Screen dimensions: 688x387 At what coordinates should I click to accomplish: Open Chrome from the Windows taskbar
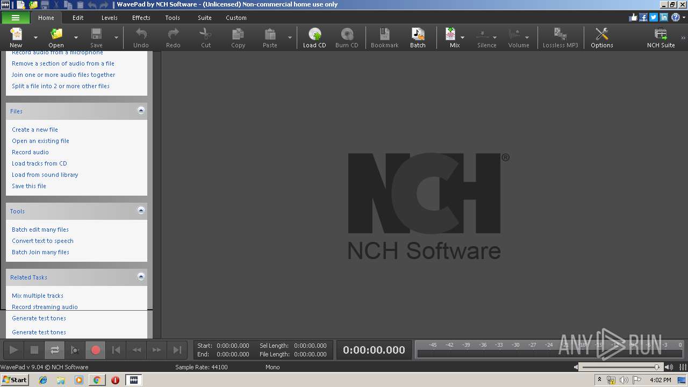[x=97, y=380]
